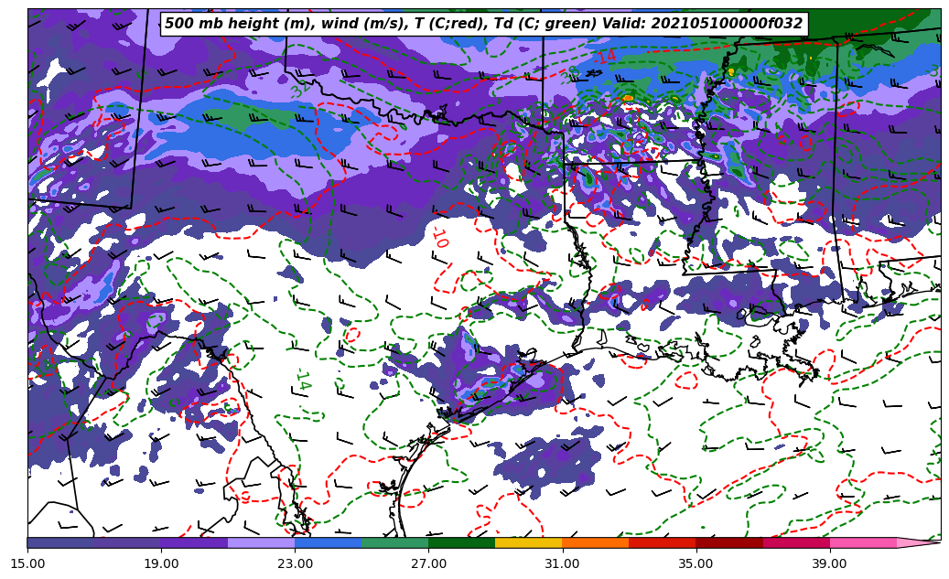
Task: Click the 27.00 colorbar tick label
Action: [x=428, y=563]
